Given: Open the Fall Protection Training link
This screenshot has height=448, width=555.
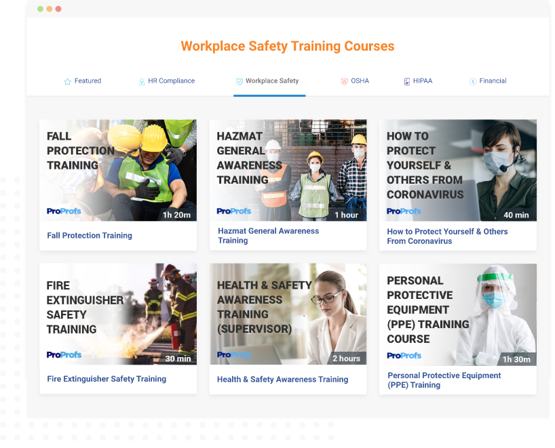Looking at the screenshot, I should point(90,235).
